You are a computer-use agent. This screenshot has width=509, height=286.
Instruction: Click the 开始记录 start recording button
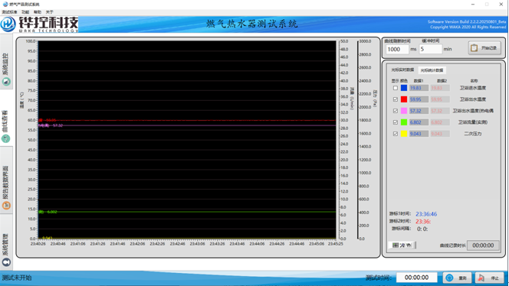coord(484,48)
